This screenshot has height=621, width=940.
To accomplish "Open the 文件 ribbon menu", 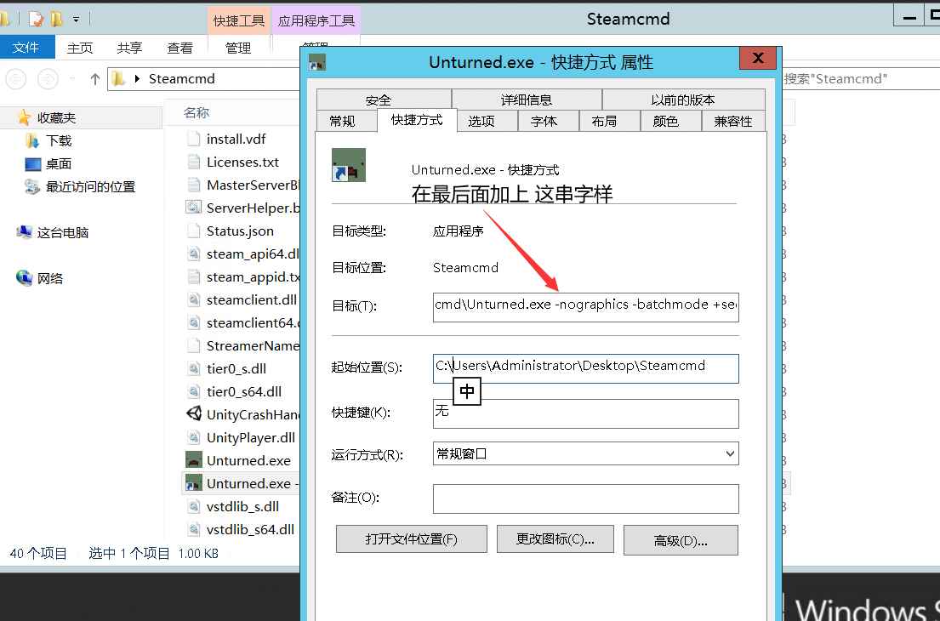I will click(26, 48).
